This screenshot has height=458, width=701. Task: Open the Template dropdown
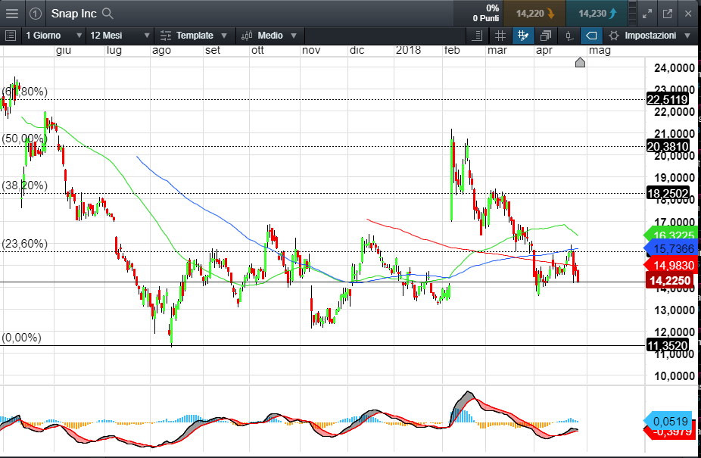tap(194, 36)
